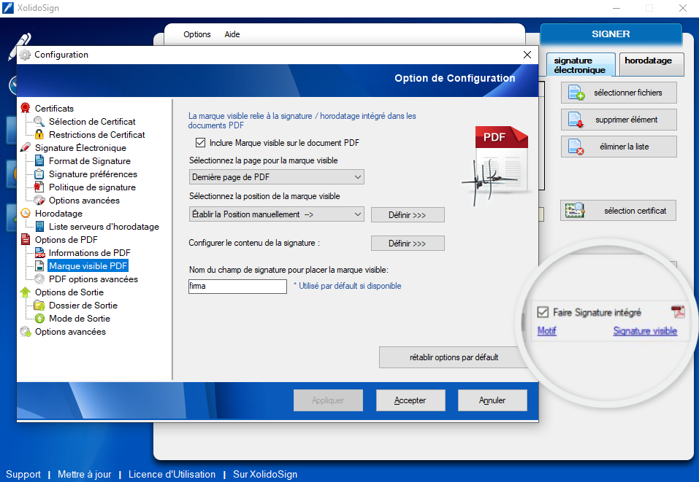The width and height of the screenshot is (699, 482).
Task: Click icon on supprimer élément button
Action: coord(576,120)
